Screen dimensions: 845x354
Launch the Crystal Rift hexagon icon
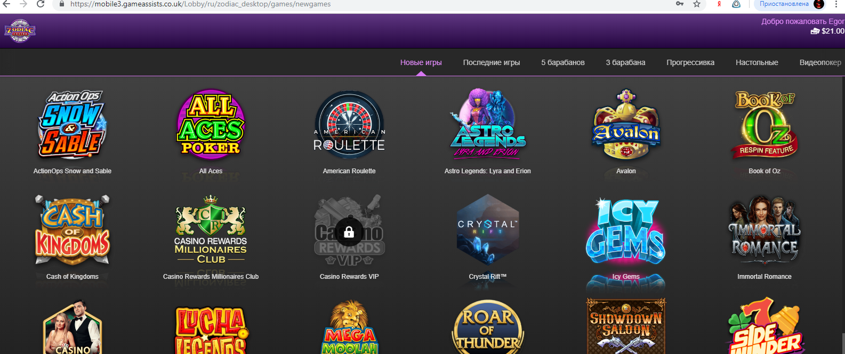pyautogui.click(x=488, y=230)
